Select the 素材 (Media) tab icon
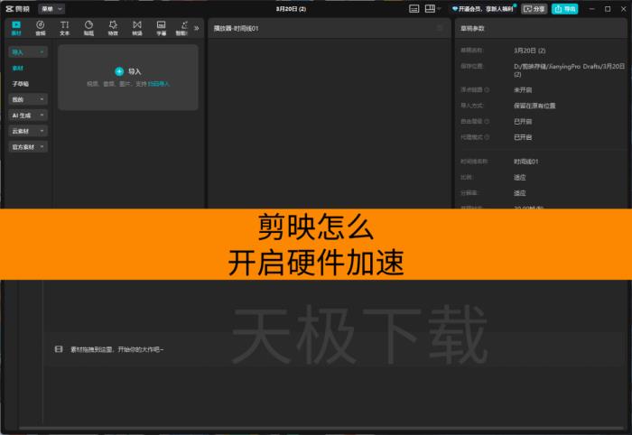The width and height of the screenshot is (632, 435). 16,27
